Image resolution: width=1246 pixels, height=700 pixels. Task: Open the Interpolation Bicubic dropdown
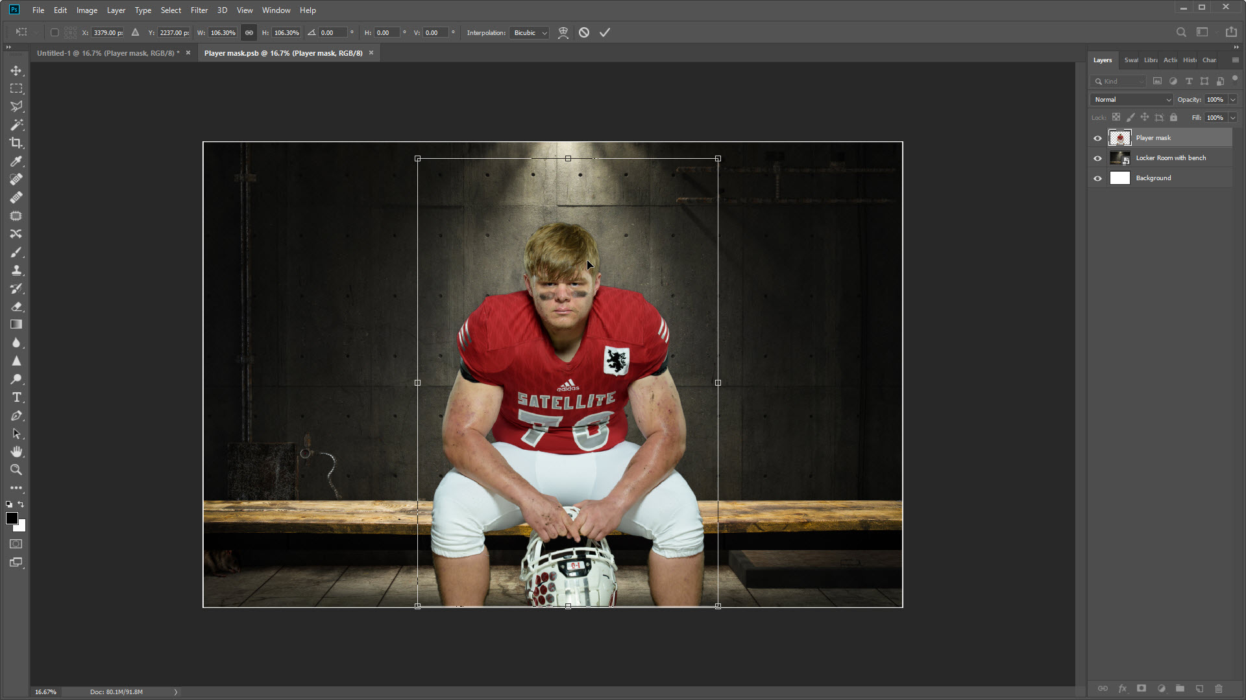(x=530, y=32)
